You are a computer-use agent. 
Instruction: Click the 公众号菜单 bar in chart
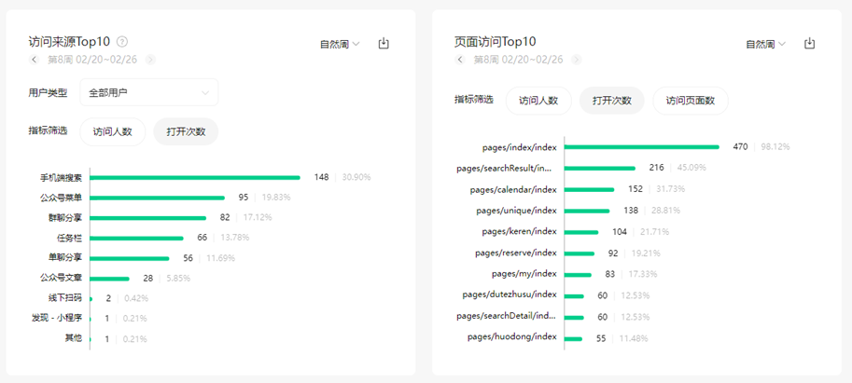157,198
